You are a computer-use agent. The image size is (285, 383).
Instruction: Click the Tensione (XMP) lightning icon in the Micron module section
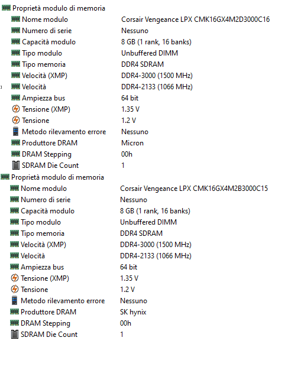point(15,109)
